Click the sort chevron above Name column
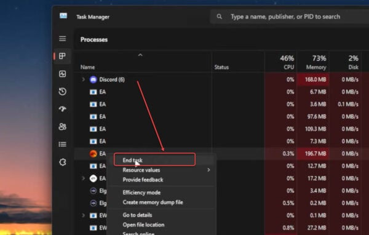This screenshot has width=369, height=235. [x=140, y=55]
